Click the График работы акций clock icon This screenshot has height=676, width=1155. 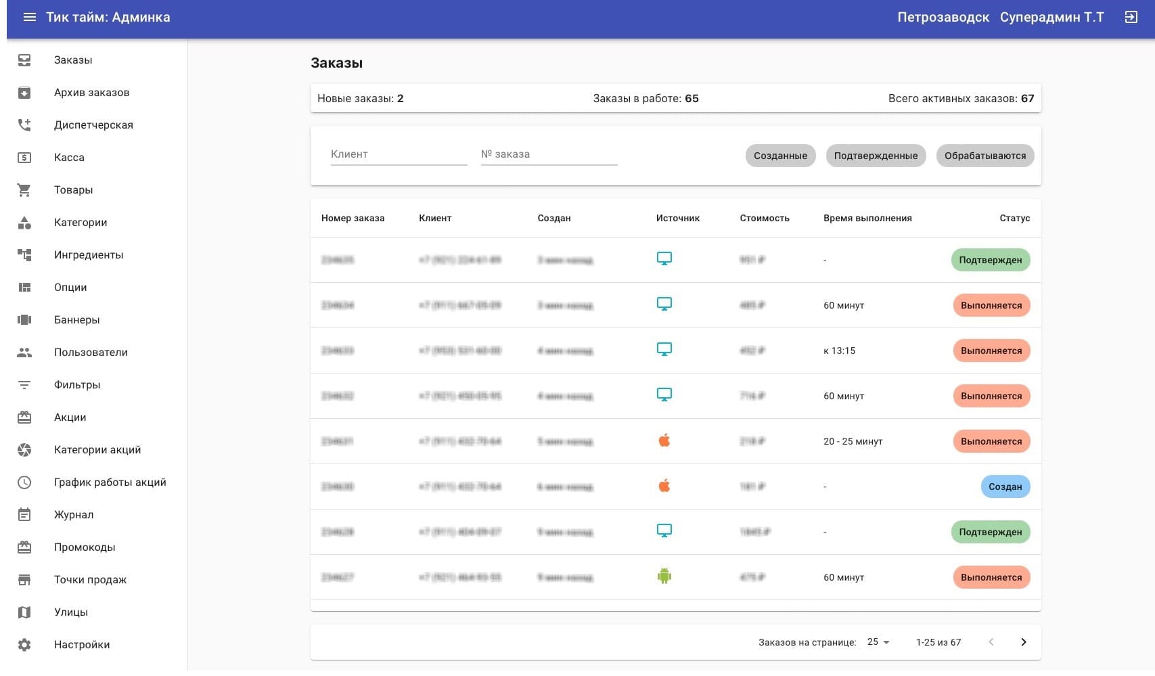tap(24, 482)
